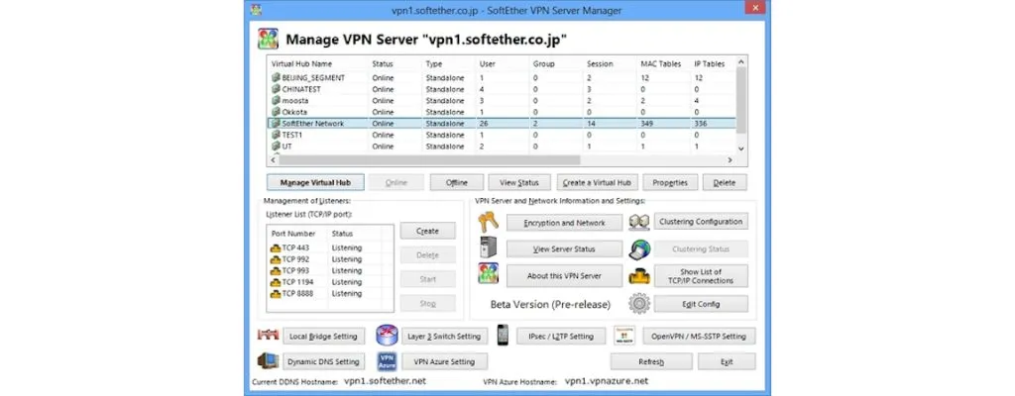Open Local Bridge Setting

(324, 337)
